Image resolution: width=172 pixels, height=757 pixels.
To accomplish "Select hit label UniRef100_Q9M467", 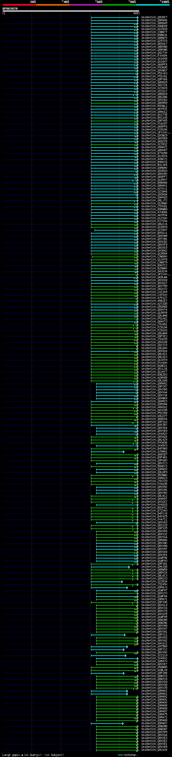I will (154, 723).
